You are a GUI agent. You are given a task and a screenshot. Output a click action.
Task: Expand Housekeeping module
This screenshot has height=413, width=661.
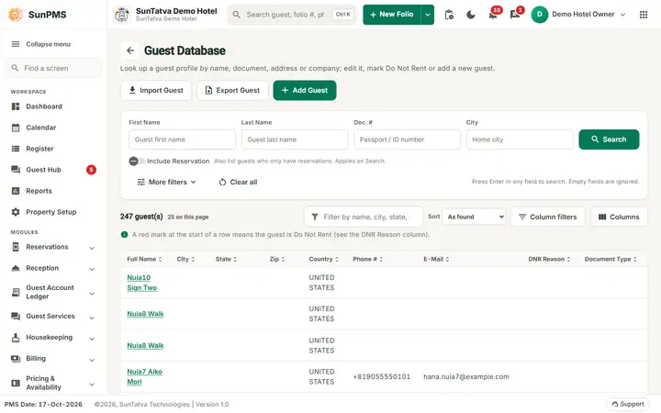[x=92, y=339]
